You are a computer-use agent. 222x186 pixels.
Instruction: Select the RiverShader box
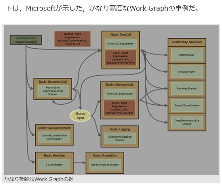pos(54,165)
